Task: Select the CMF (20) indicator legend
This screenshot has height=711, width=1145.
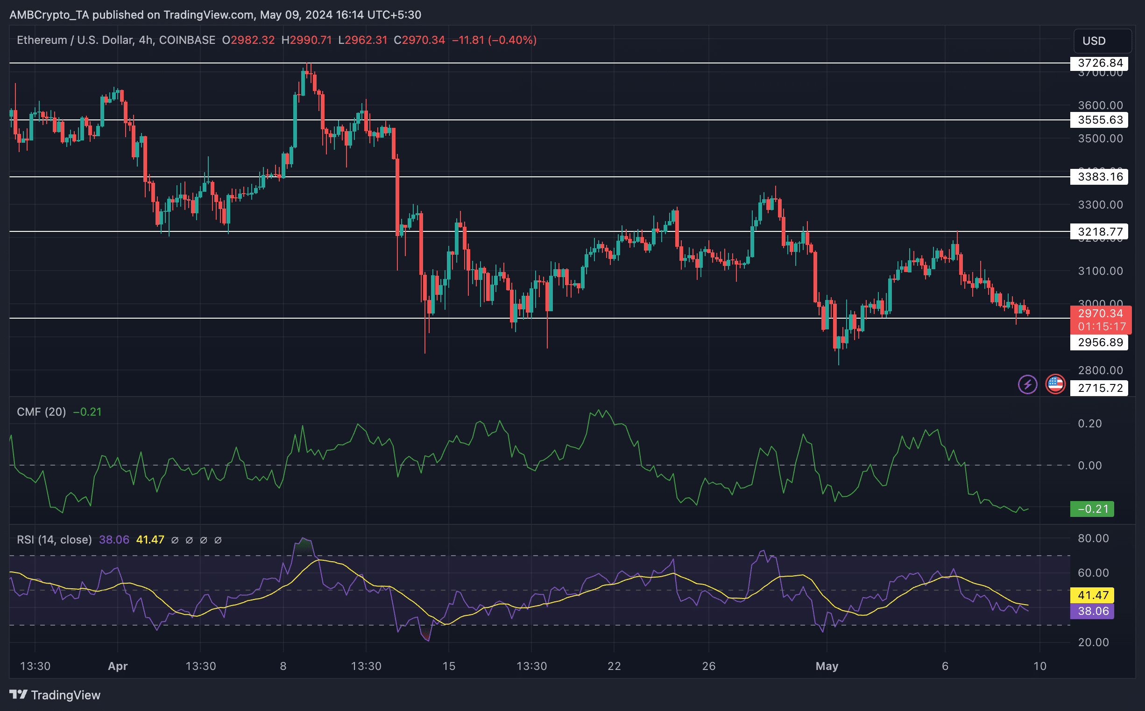Action: tap(42, 412)
